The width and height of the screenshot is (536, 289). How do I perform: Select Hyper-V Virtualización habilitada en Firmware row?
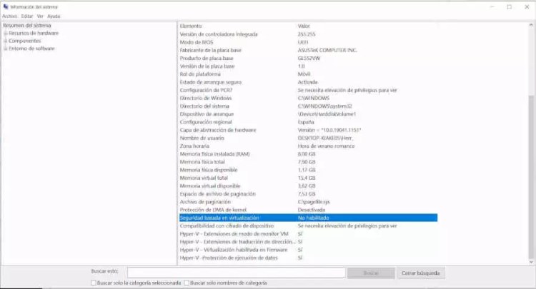(308, 250)
